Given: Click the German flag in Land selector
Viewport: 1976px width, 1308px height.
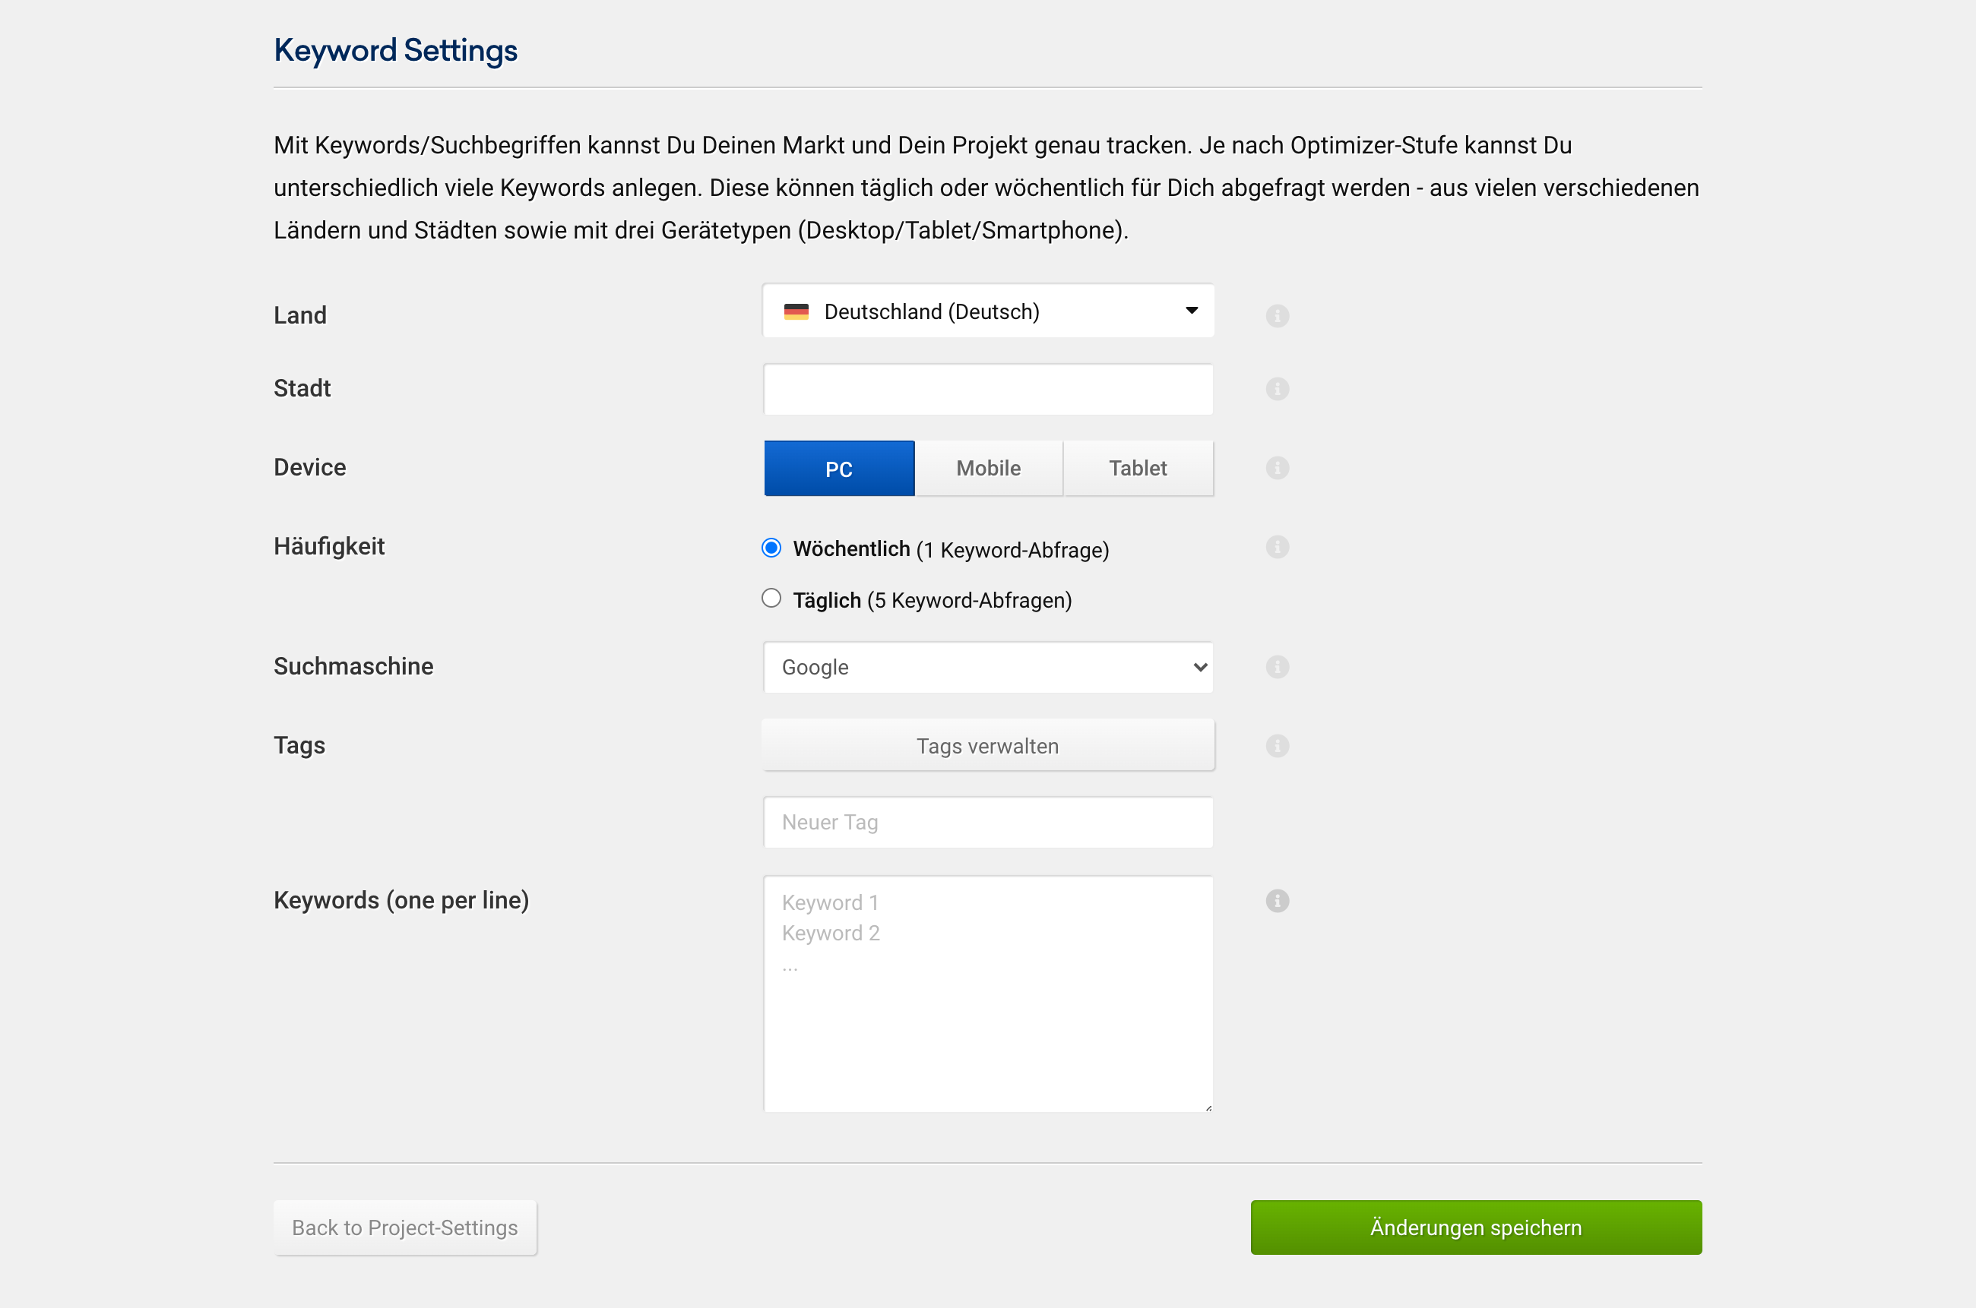Looking at the screenshot, I should pyautogui.click(x=796, y=311).
